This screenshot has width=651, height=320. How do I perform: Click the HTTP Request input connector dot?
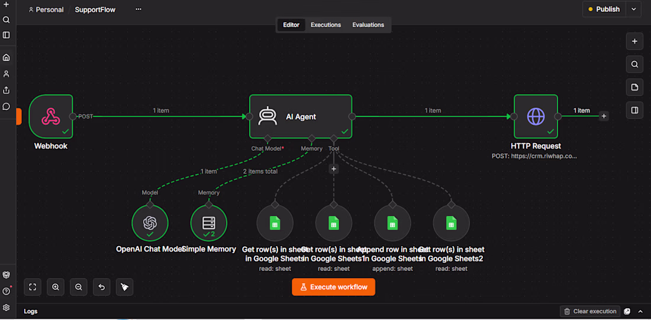point(514,117)
